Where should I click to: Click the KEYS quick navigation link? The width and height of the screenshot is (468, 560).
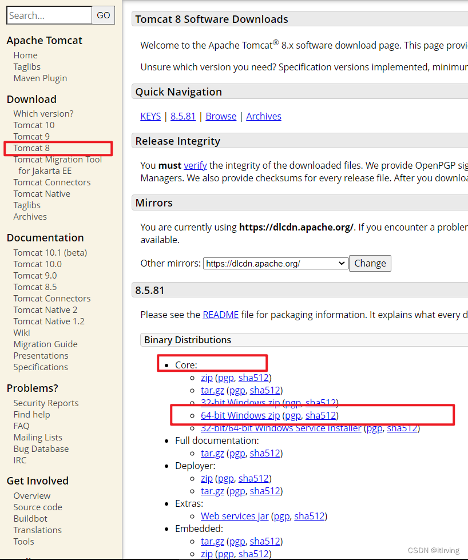pyautogui.click(x=150, y=116)
